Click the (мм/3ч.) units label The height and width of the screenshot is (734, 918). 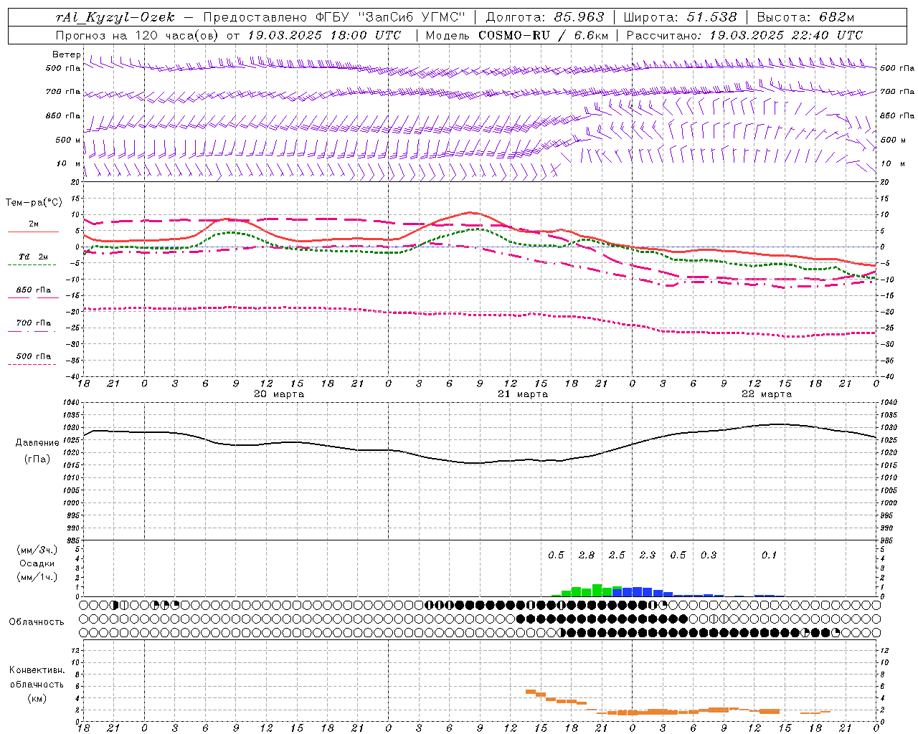click(x=37, y=550)
